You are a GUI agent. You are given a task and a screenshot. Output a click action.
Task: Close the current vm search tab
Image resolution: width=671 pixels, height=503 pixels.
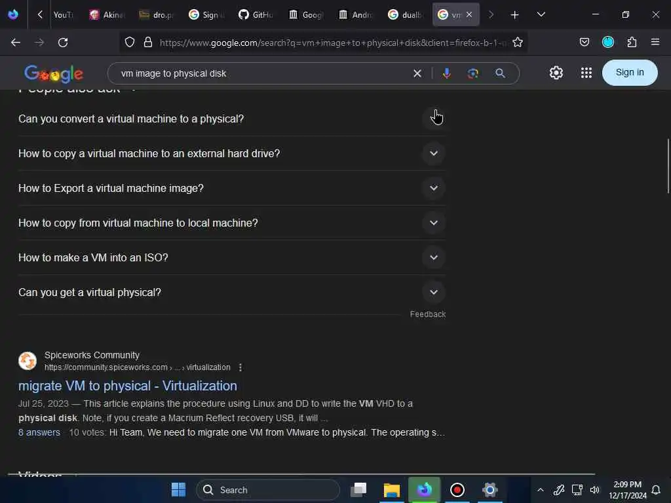point(469,14)
